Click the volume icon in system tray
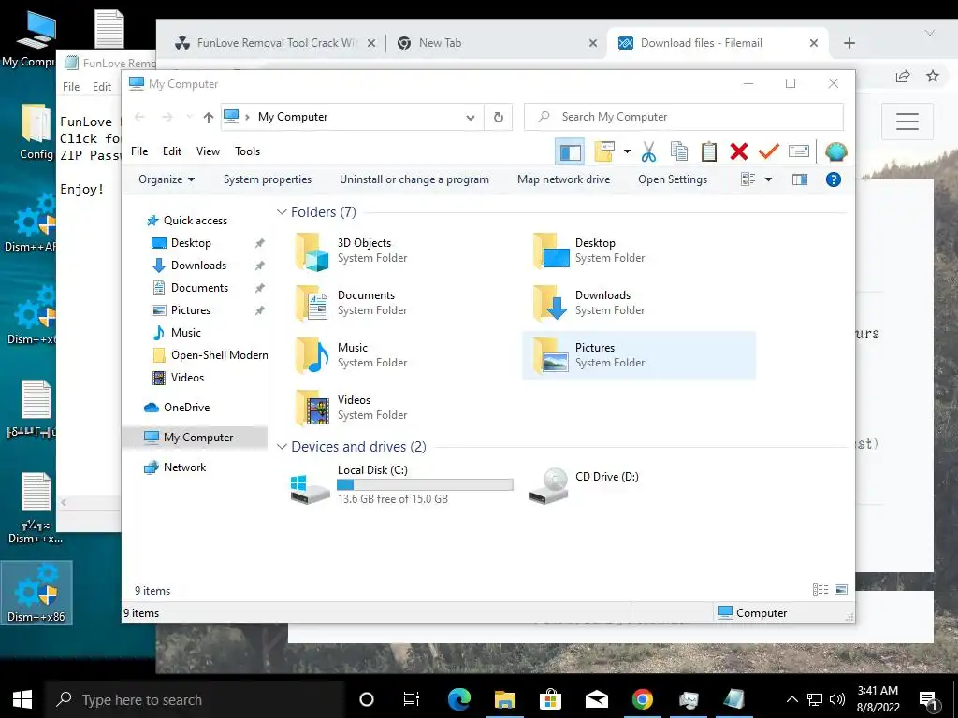The image size is (958, 718). [x=837, y=699]
